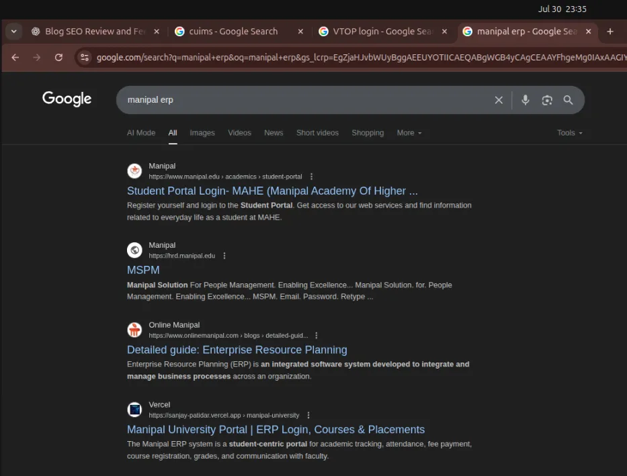This screenshot has width=627, height=476.
Task: Clear the search query with X
Action: coord(498,100)
